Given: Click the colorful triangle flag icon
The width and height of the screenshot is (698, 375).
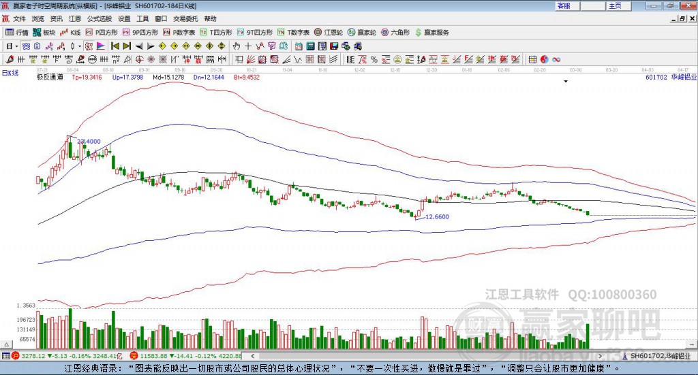Looking at the screenshot, I should 101,46.
